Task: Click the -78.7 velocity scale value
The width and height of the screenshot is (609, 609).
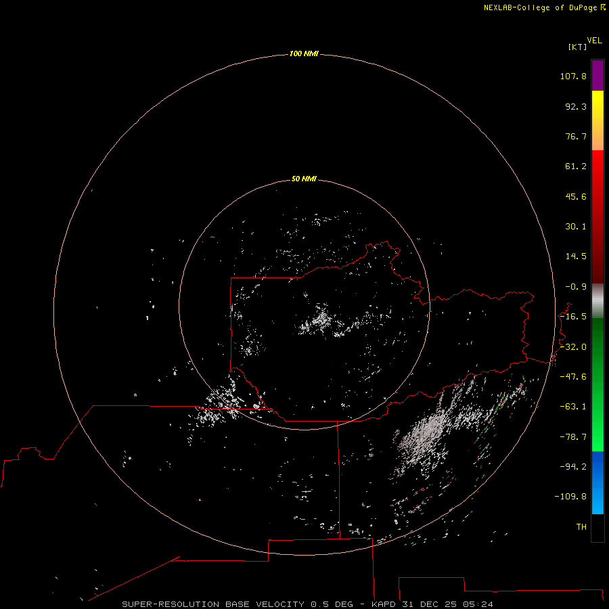Action: (573, 437)
